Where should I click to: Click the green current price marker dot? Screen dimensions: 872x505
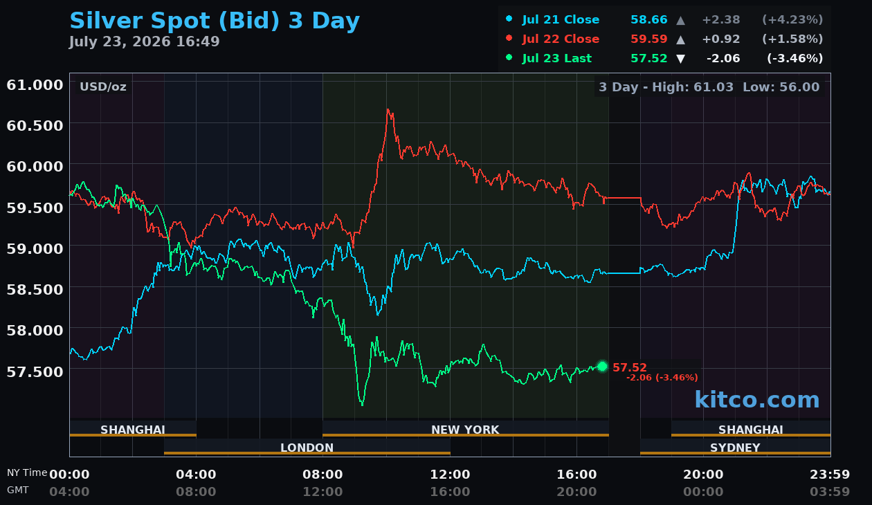pos(602,366)
